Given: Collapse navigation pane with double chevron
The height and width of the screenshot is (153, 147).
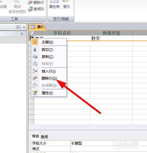Looking at the screenshot, I should pyautogui.click(x=24, y=27).
